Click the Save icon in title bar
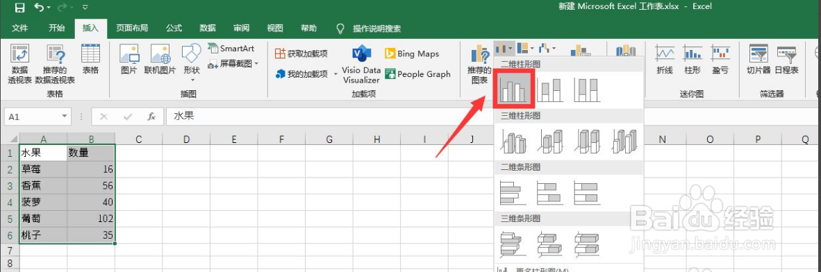The width and height of the screenshot is (821, 272). click(x=19, y=8)
